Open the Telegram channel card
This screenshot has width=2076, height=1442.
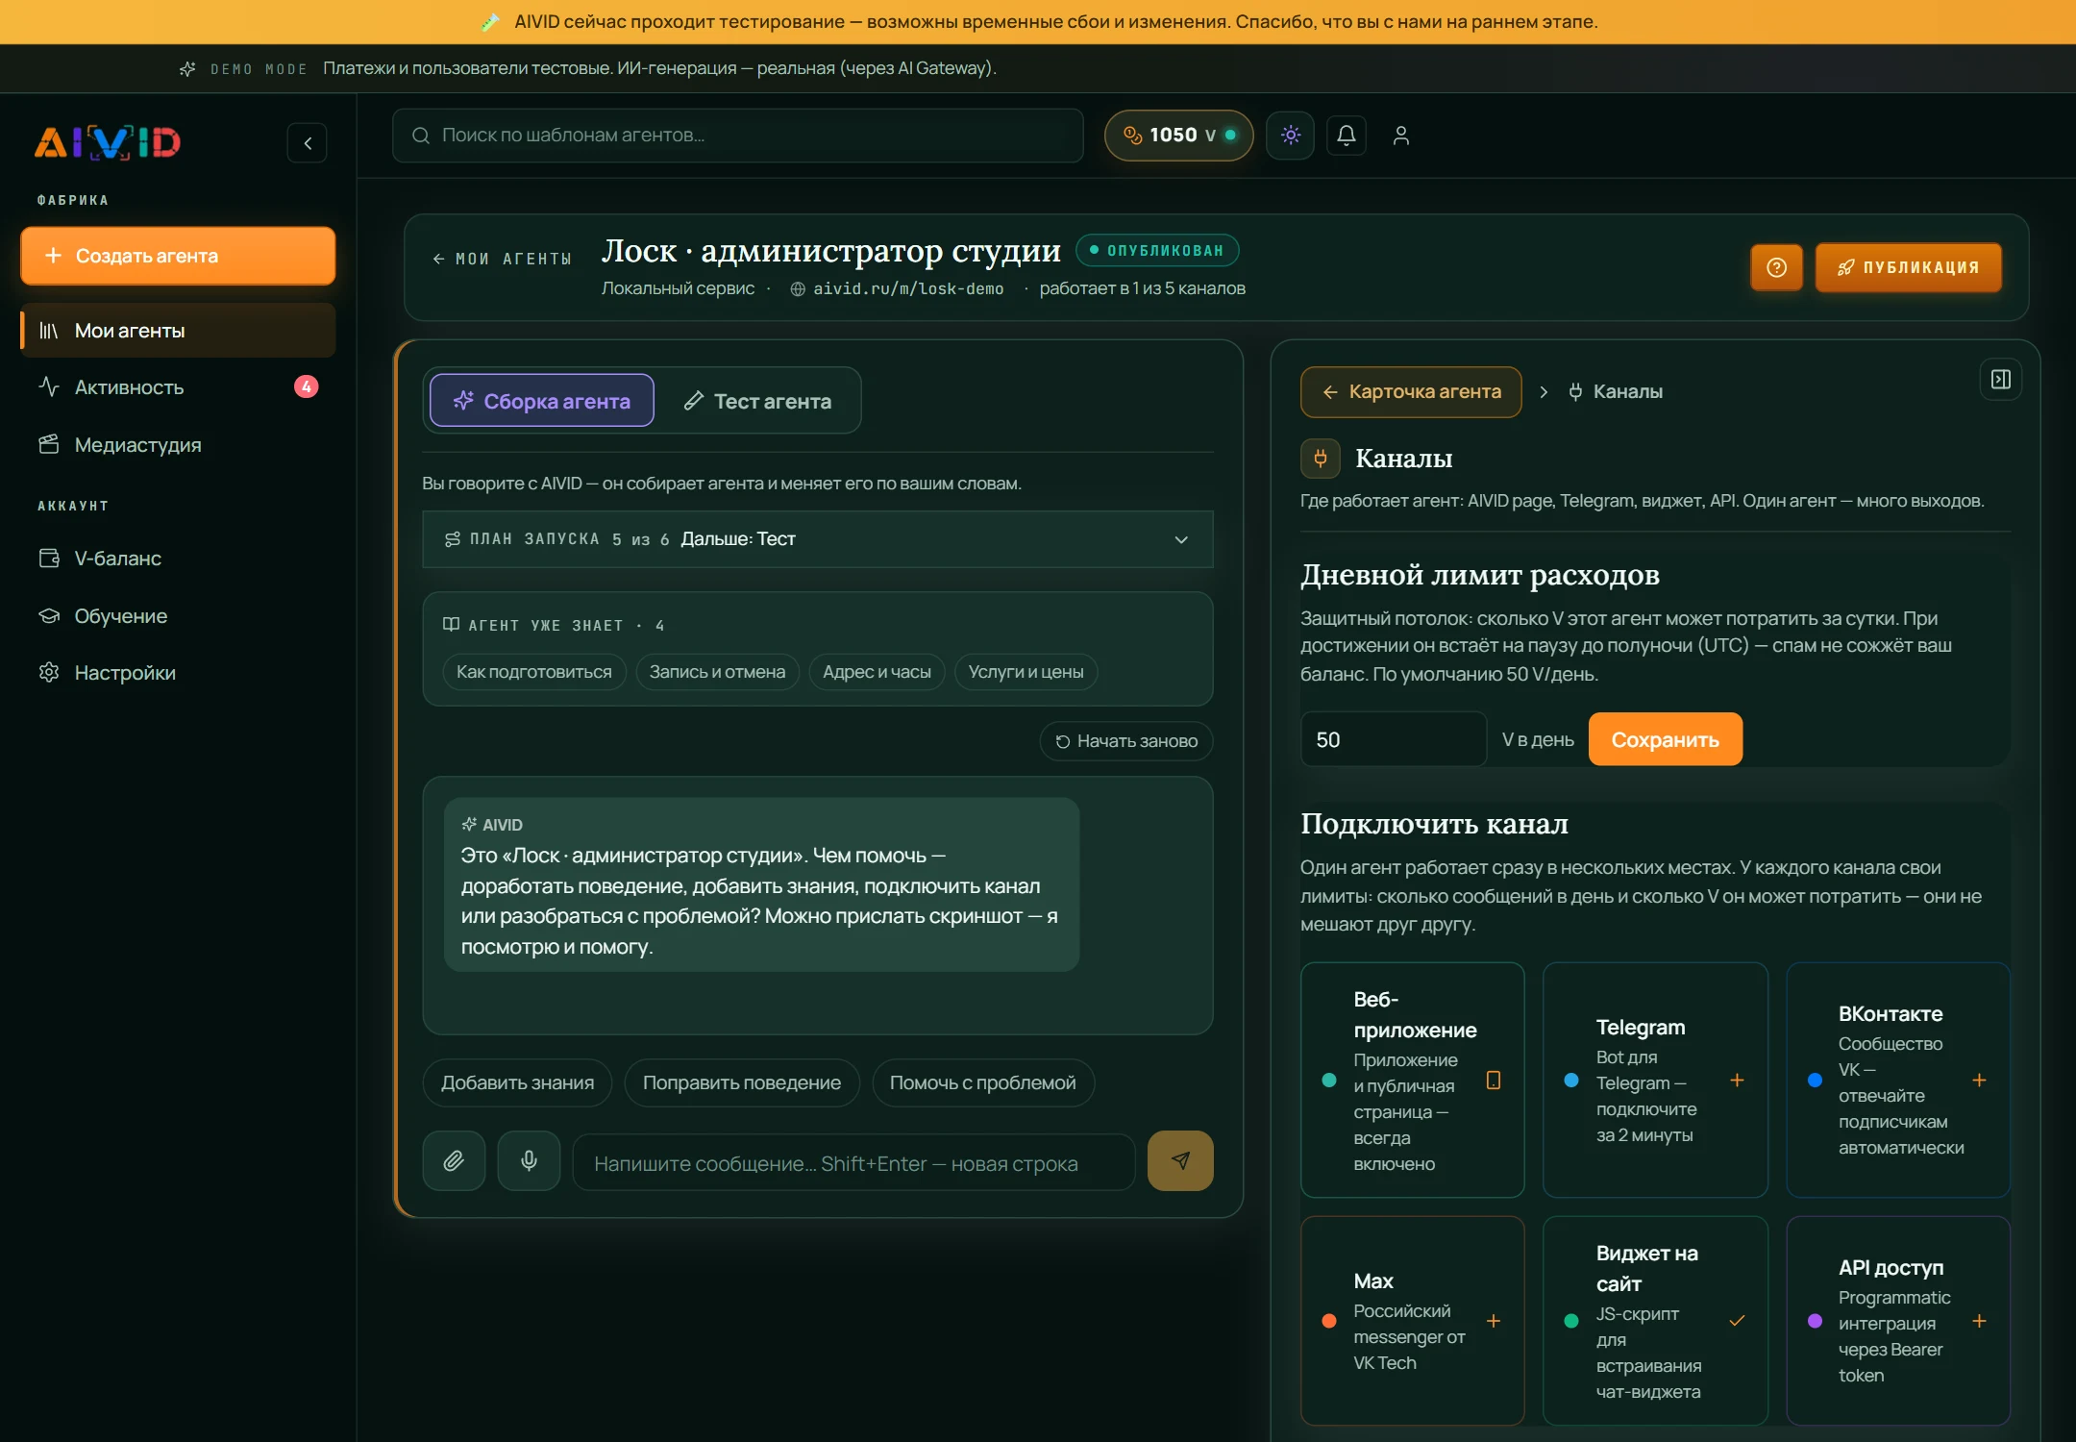tap(1655, 1081)
